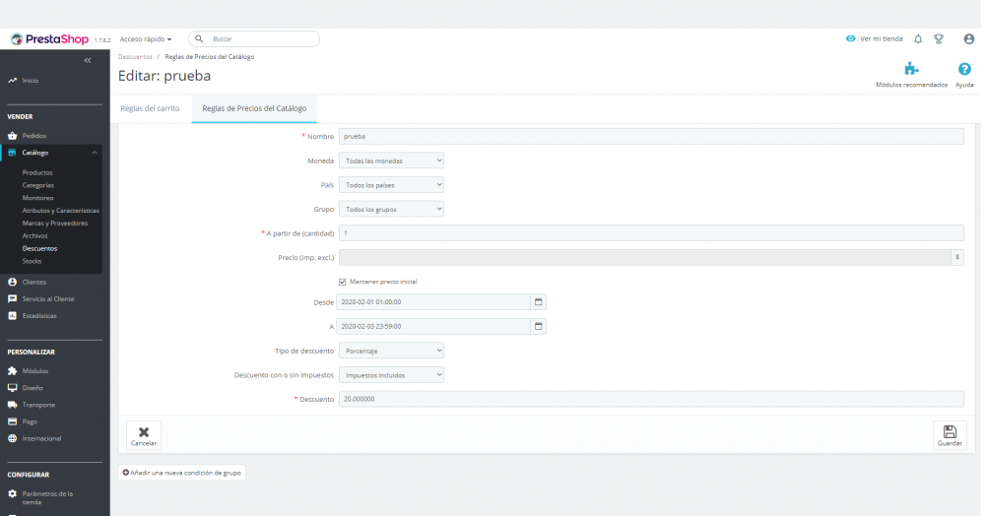Click the Pago credit card icon
Screen dimensions: 985x516
coord(12,421)
